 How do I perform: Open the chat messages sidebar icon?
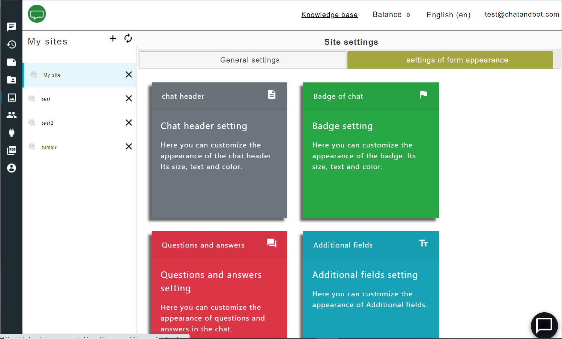[12, 27]
